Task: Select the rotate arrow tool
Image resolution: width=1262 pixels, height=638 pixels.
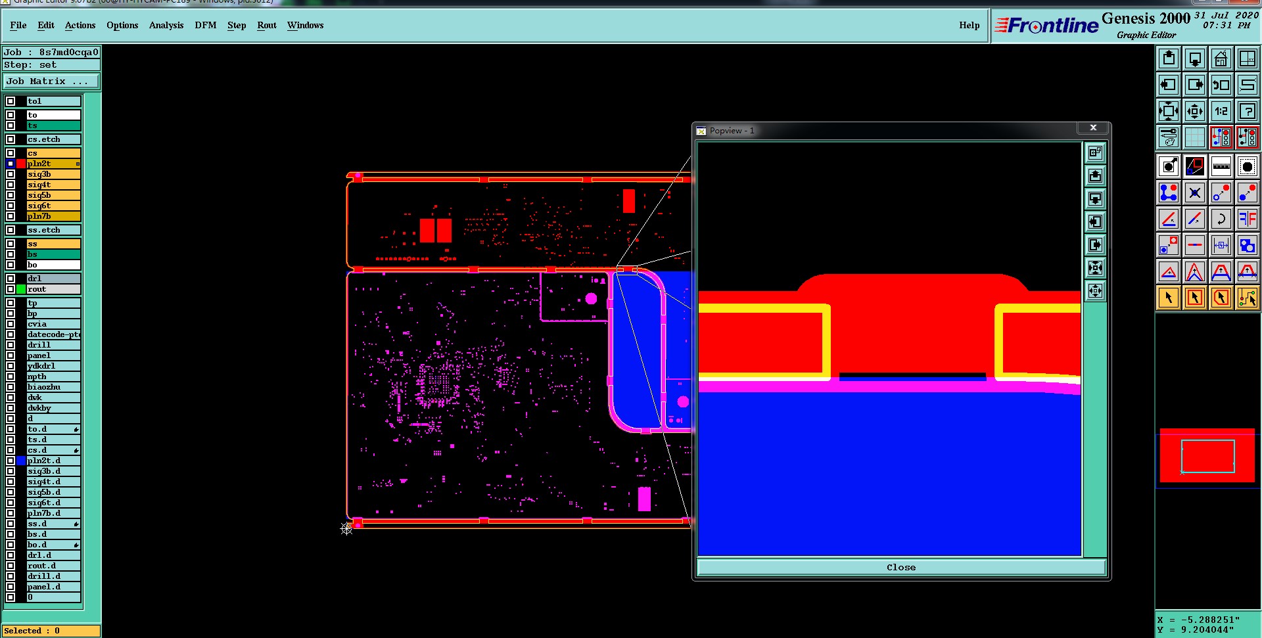Action: pos(1221,219)
